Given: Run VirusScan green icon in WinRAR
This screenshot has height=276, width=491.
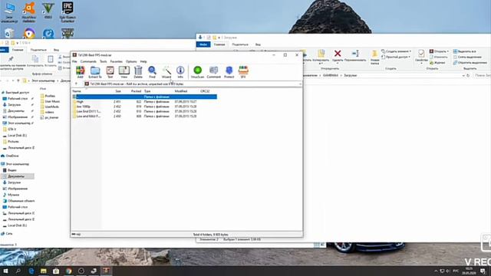Looking at the screenshot, I should (x=198, y=72).
